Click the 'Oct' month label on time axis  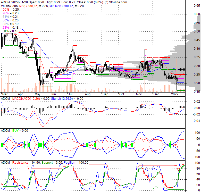[122, 94]
